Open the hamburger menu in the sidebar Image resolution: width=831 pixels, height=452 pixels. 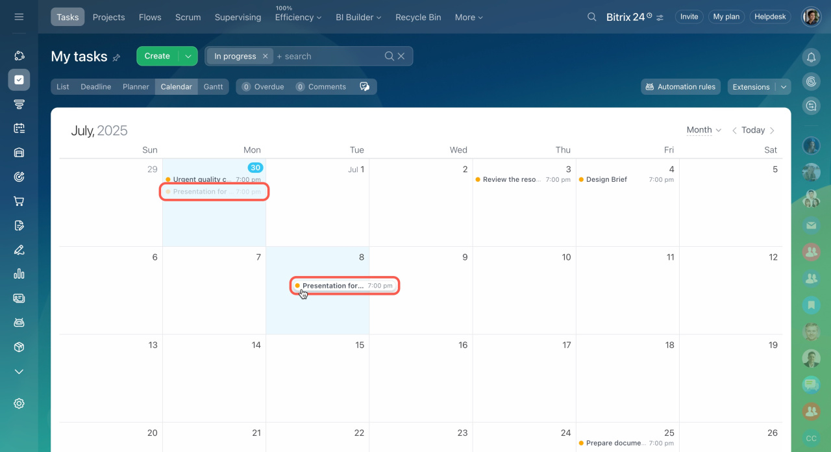(x=19, y=17)
